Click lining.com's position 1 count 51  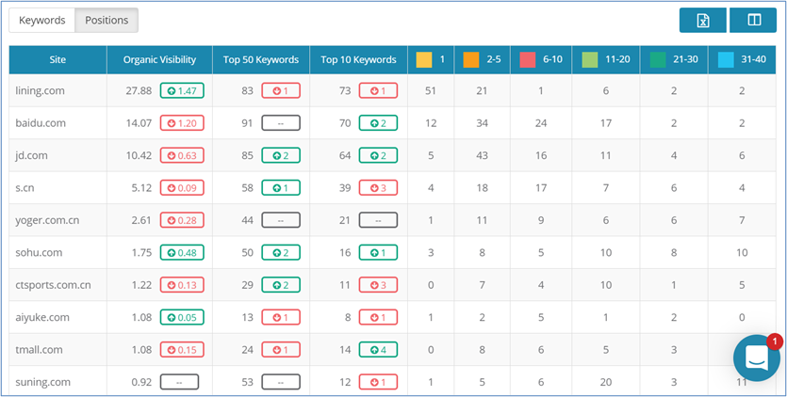(x=431, y=90)
